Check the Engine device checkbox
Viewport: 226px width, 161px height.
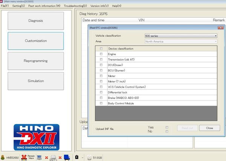(x=101, y=54)
